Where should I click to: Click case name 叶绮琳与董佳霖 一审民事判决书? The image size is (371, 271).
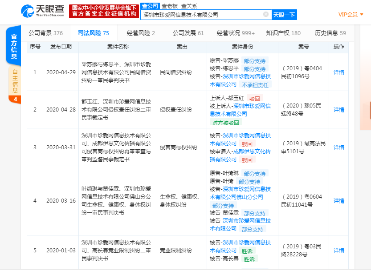click(116, 201)
